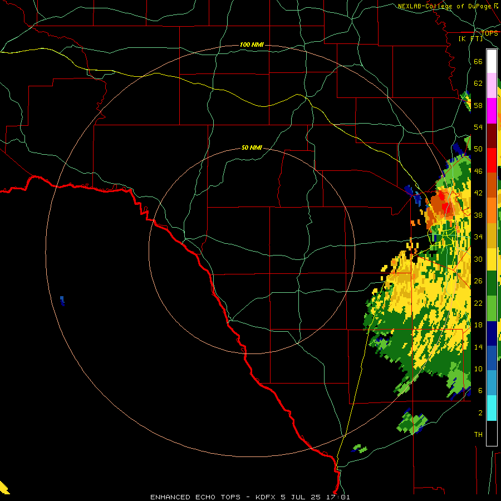The width and height of the screenshot is (501, 501).
Task: Click the legend value 46
Action: 478,171
